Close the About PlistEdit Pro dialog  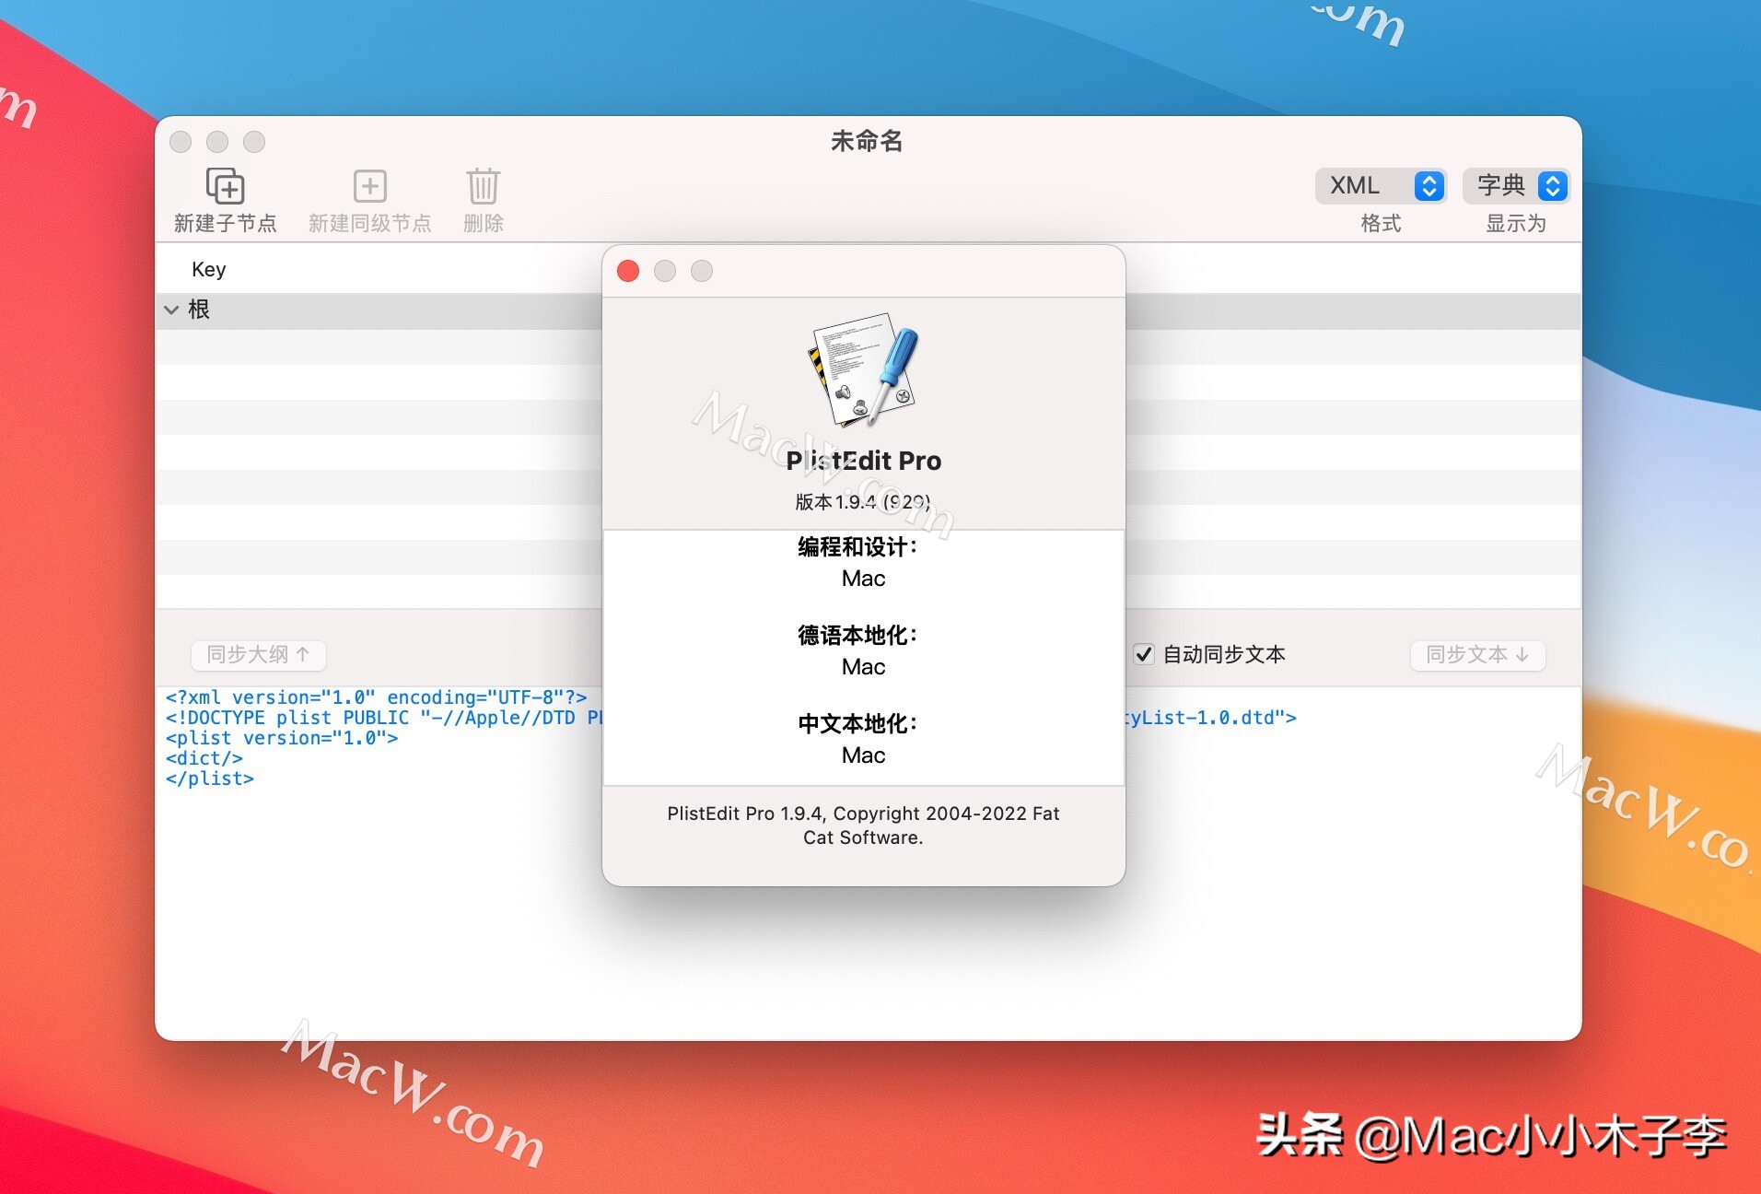pos(627,271)
